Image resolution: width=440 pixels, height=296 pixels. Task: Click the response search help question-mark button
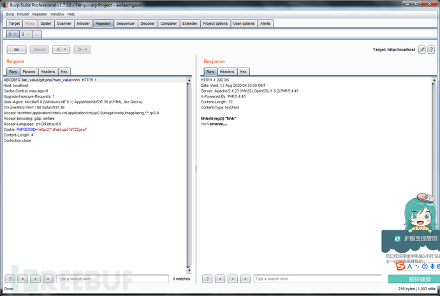(x=207, y=279)
